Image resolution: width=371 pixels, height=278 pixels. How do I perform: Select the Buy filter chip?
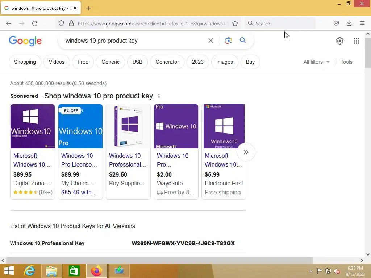point(250,62)
